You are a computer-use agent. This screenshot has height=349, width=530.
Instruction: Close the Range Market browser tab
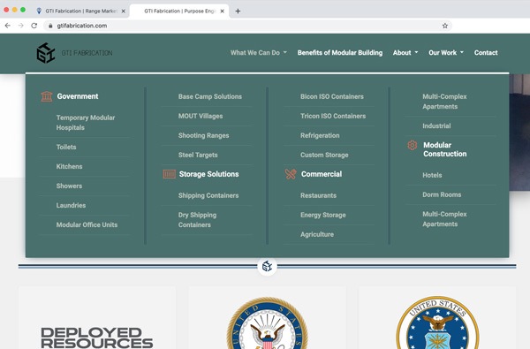tap(124, 11)
